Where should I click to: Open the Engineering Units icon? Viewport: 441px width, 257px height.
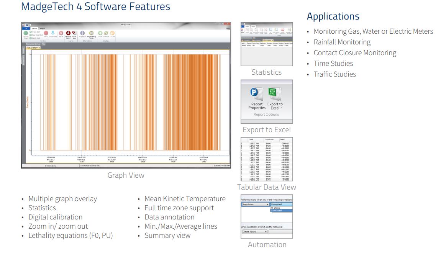92,33
